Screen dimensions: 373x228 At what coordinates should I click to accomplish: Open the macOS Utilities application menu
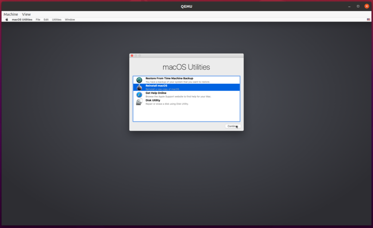[22, 19]
